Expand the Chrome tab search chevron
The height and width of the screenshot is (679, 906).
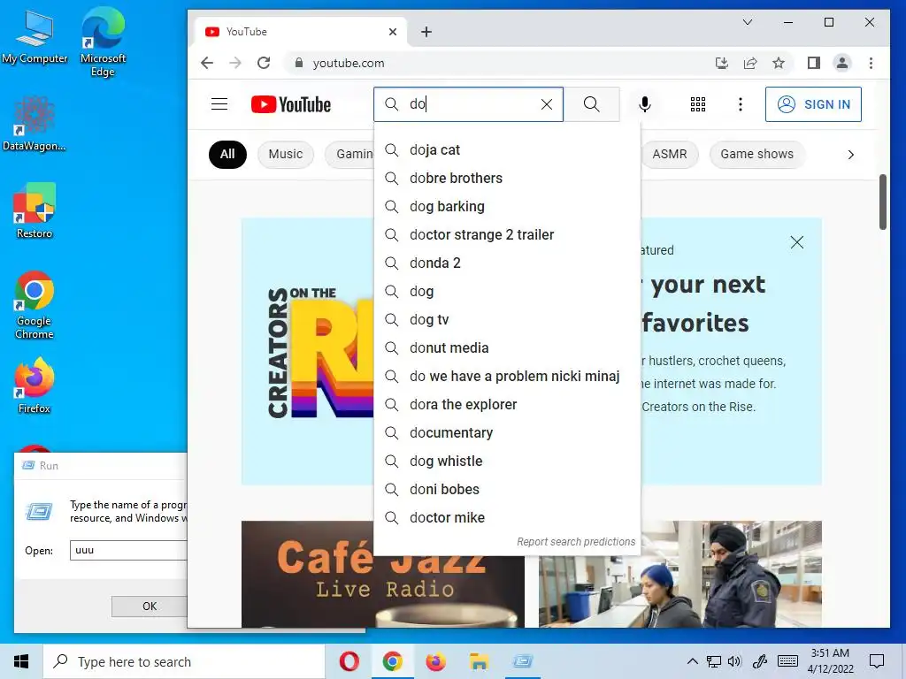click(747, 22)
